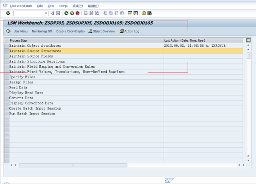This screenshot has height=184, width=256.
Task: Click the vertical scrollbar thumb beside the table
Action: tap(248, 56)
